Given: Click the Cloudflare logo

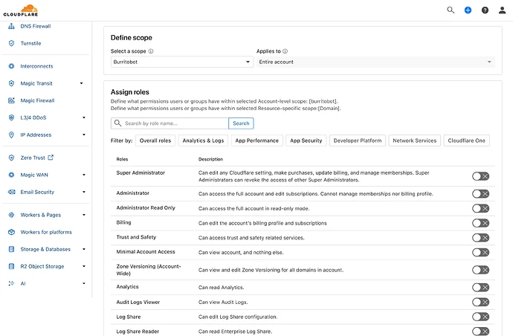Looking at the screenshot, I should [21, 10].
